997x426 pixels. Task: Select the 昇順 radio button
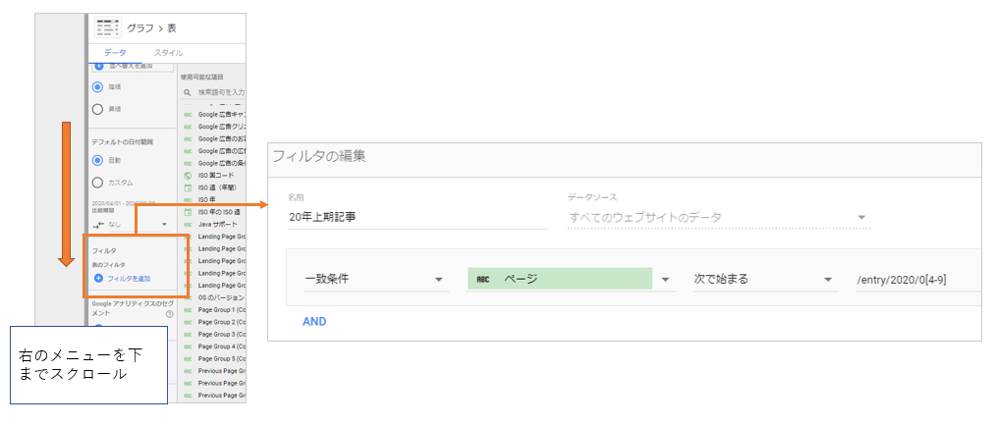(97, 109)
